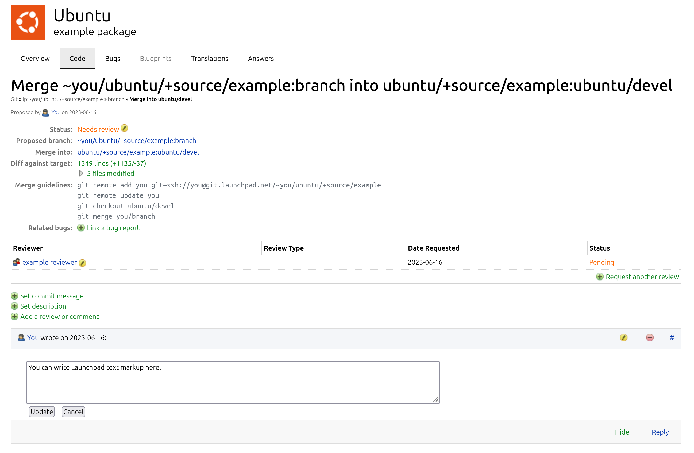Open the Bugs tab

click(113, 59)
